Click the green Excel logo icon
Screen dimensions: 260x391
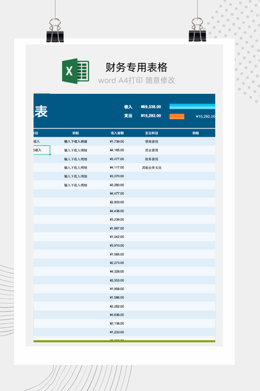click(75, 71)
